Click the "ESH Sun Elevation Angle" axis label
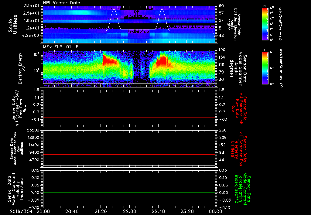311x215 pixels. tap(234, 24)
